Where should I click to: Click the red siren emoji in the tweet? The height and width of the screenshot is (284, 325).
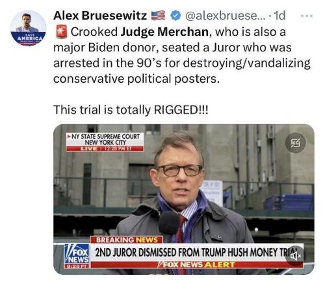click(x=61, y=32)
